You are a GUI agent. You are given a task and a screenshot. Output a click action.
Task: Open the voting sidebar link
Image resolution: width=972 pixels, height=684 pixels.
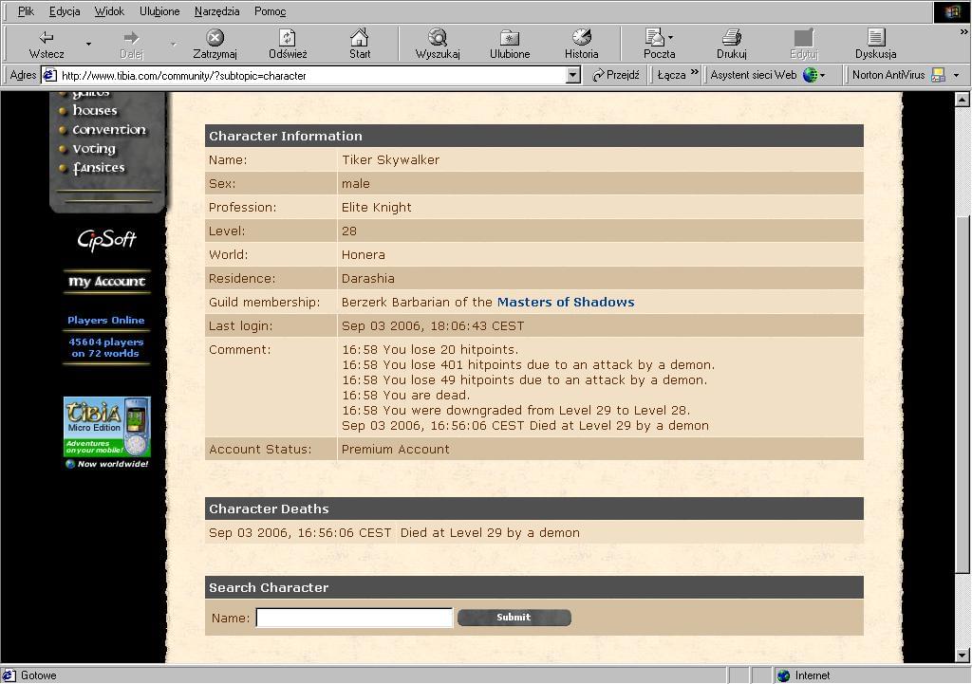(x=94, y=149)
